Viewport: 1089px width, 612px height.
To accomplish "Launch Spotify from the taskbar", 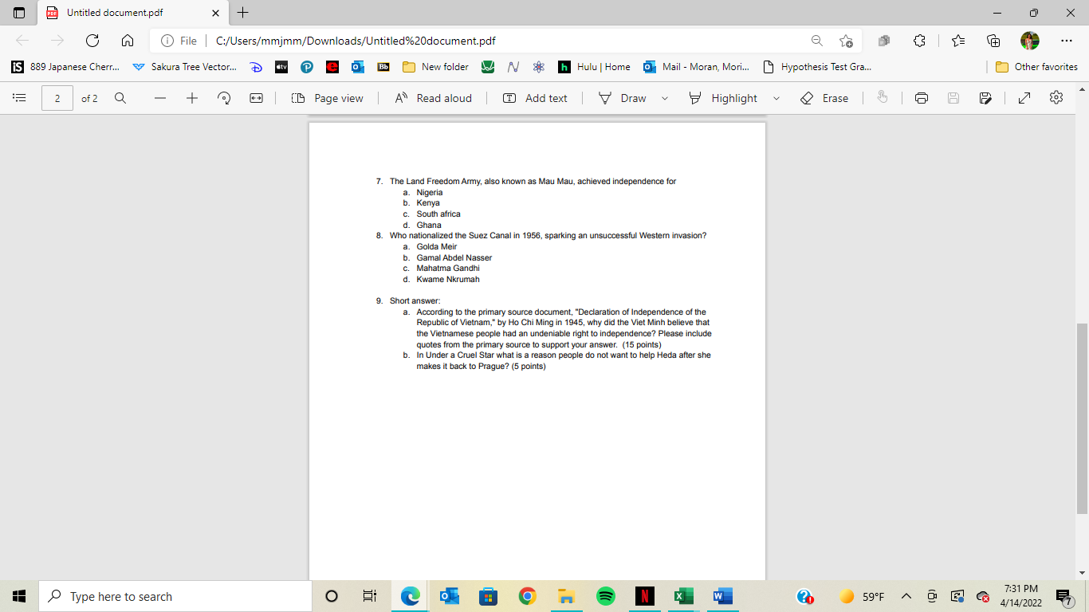I will coord(605,595).
